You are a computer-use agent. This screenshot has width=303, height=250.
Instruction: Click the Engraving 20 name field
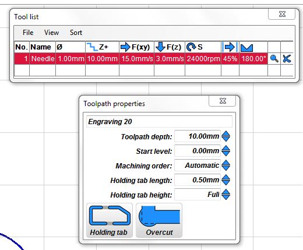tap(159, 122)
